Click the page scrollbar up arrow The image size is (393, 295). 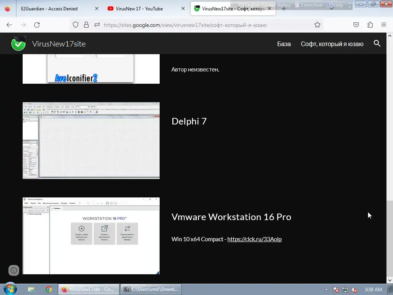click(390, 36)
